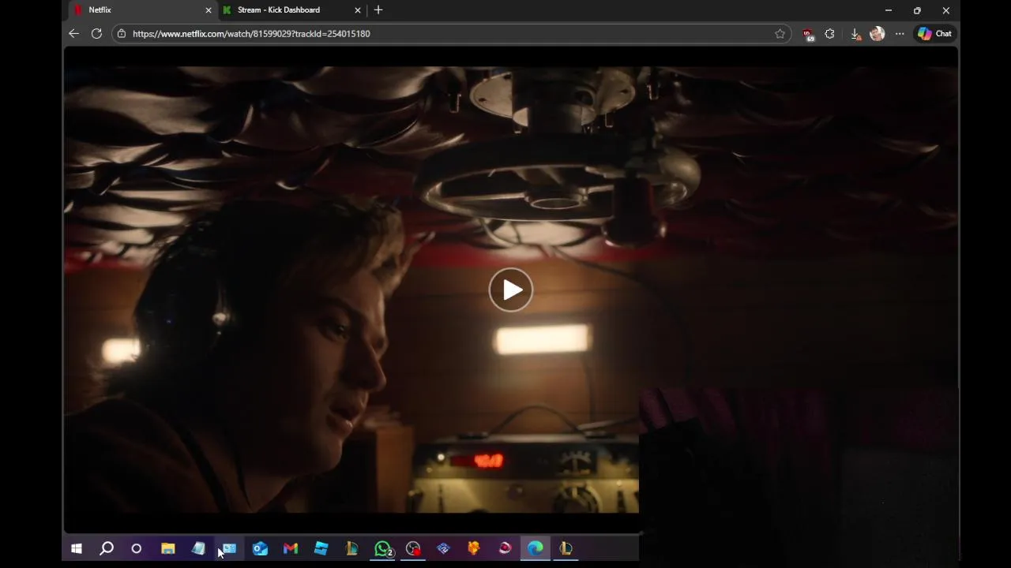Close the Kick Dashboard tab
This screenshot has width=1011, height=568.
click(x=358, y=10)
